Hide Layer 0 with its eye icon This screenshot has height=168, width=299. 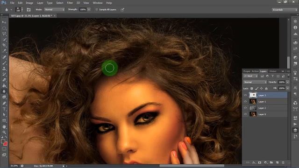coord(245,114)
